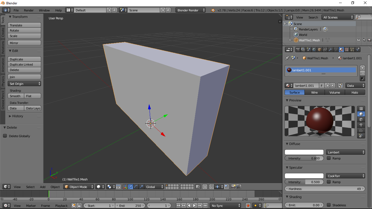Click the OpenGL render image camera icon
Screen dimensions: 372x209
(233, 187)
